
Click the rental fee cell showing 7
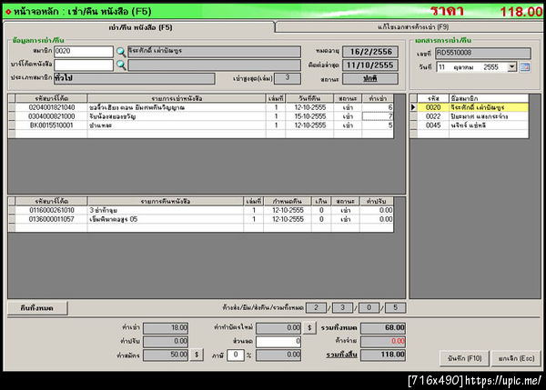[x=378, y=116]
